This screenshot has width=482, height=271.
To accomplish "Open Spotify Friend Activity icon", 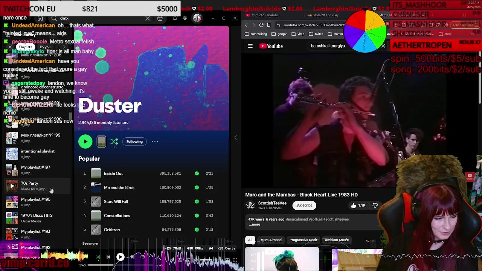I will pyautogui.click(x=185, y=18).
